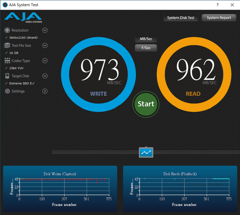
Task: Click the WRITE label
Action: (x=98, y=94)
